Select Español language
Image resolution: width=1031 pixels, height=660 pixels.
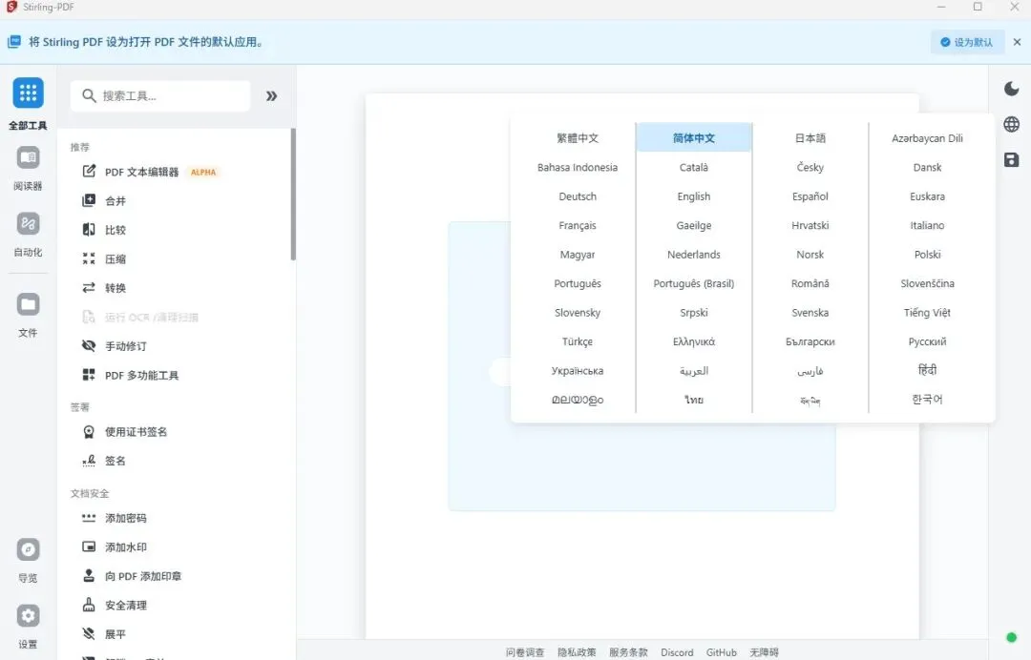pos(810,196)
